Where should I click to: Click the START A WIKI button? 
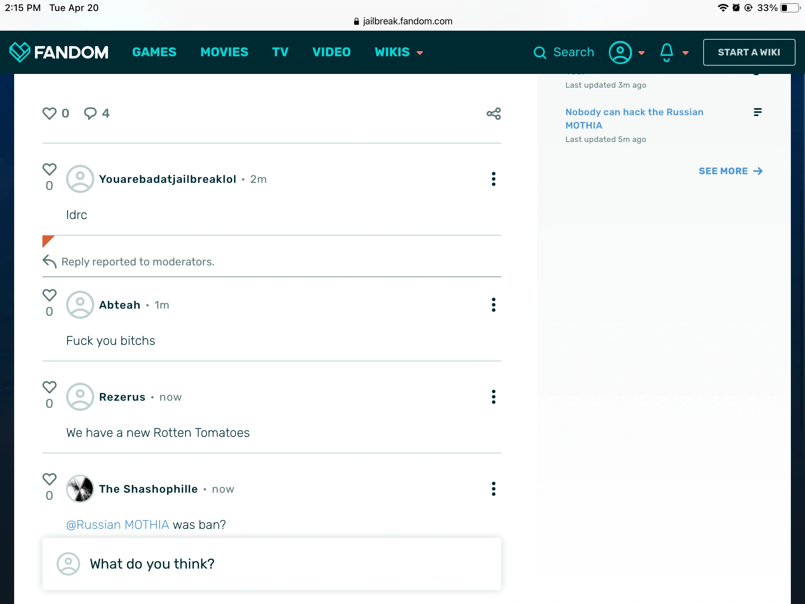(749, 52)
